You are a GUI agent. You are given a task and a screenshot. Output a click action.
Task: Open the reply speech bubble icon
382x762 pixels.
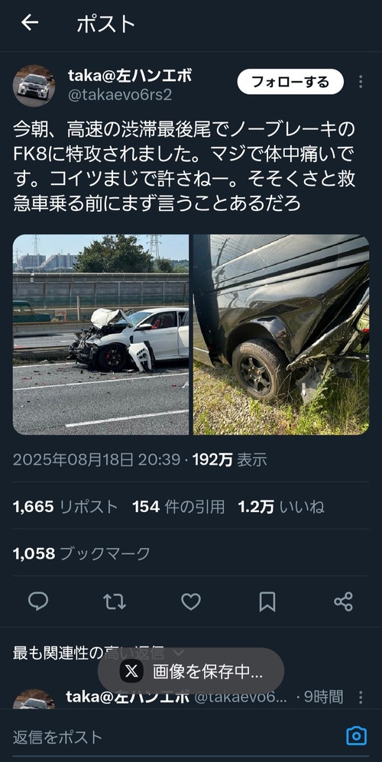click(38, 601)
